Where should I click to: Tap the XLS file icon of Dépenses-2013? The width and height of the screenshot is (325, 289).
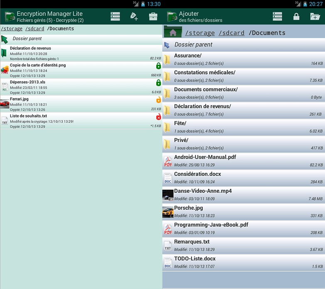5,87
